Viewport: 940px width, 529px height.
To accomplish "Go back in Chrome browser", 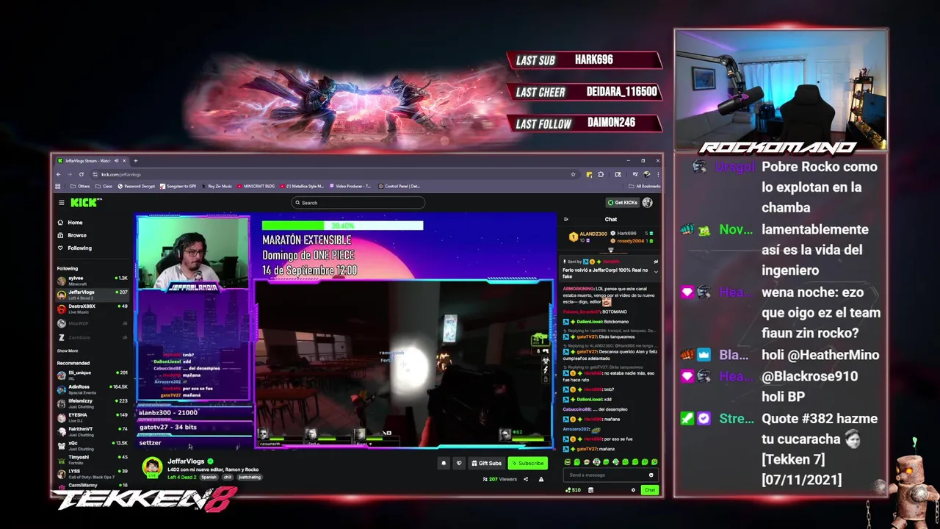I will coord(59,174).
